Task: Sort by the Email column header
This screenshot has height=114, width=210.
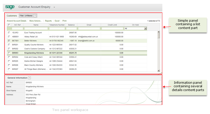Action: [89, 25]
